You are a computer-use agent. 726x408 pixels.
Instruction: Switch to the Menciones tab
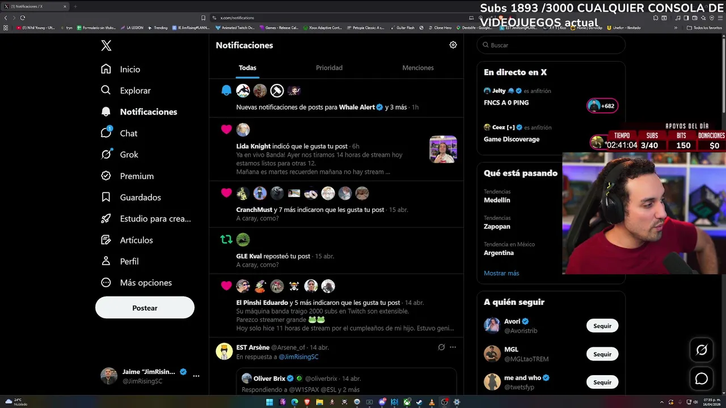(x=418, y=67)
